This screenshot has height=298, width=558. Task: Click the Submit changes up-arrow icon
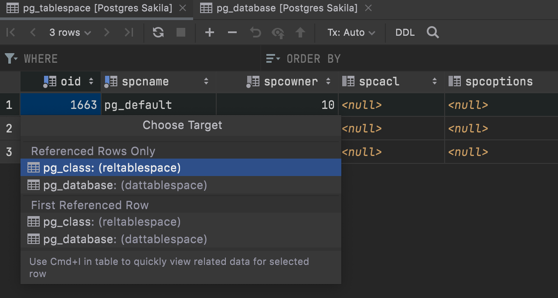[x=300, y=32]
